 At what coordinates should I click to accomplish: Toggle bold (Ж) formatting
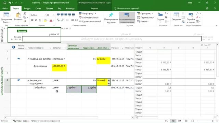point(32,20)
